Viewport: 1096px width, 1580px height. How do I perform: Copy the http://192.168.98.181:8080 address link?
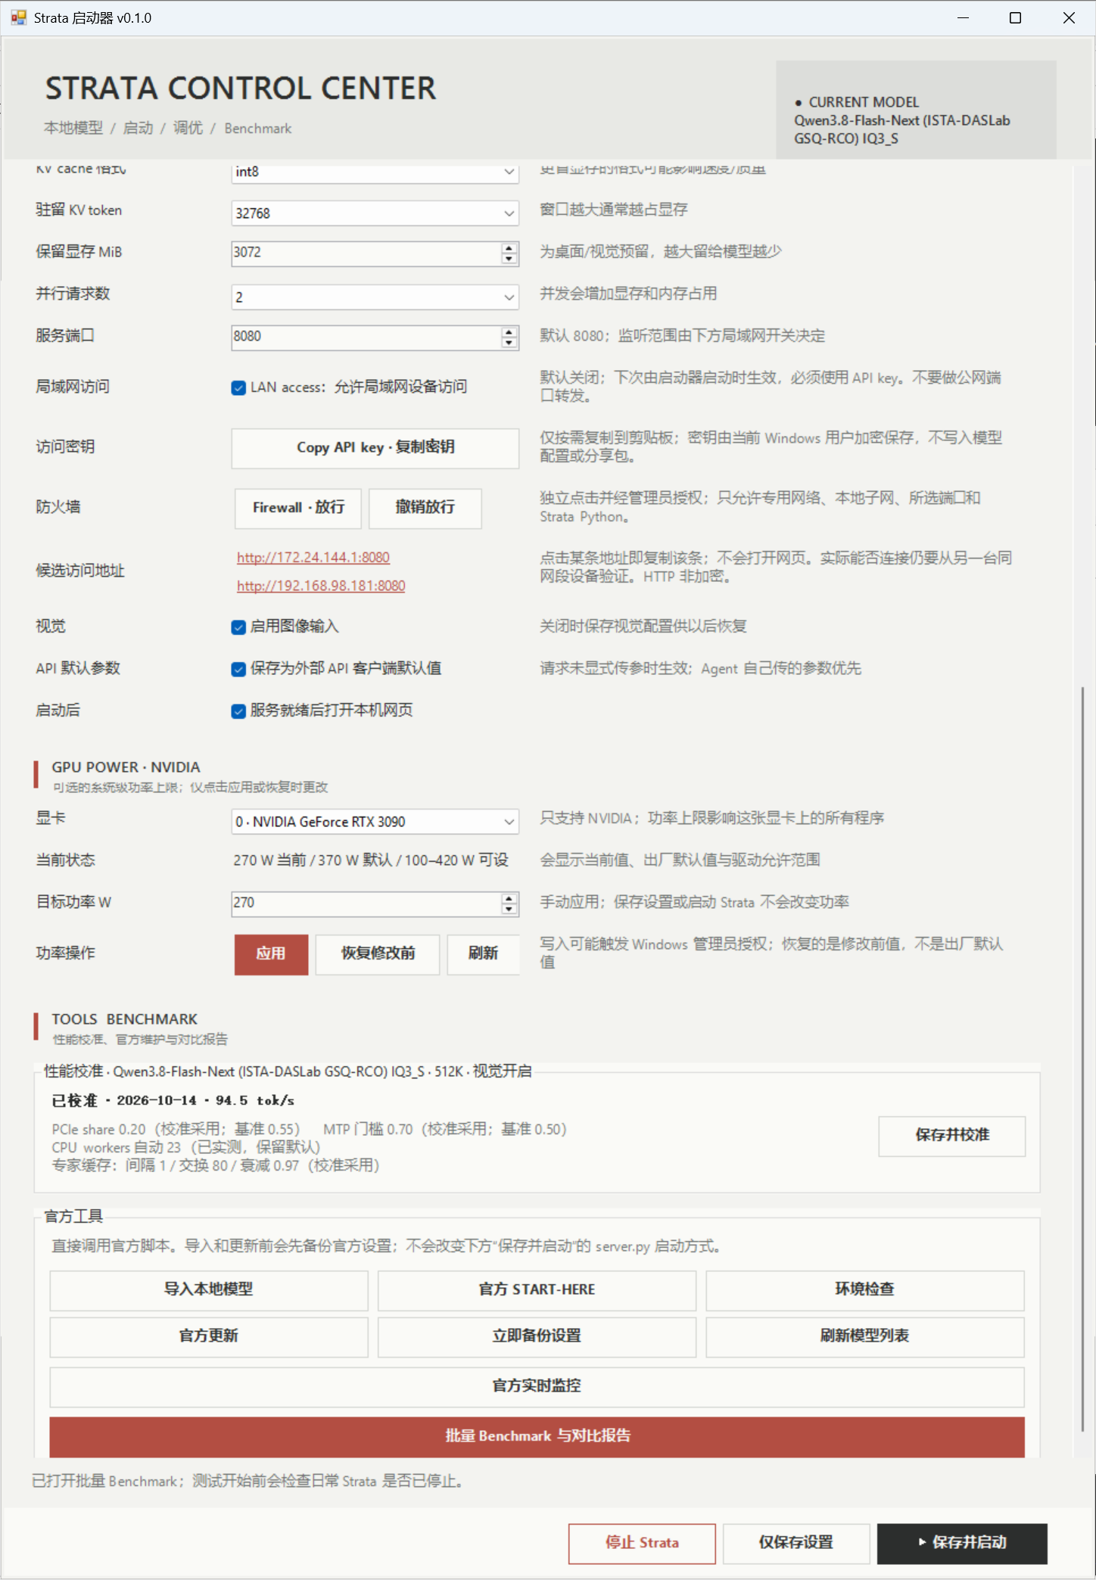pos(321,586)
